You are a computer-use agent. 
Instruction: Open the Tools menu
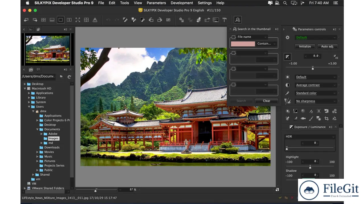click(x=125, y=3)
